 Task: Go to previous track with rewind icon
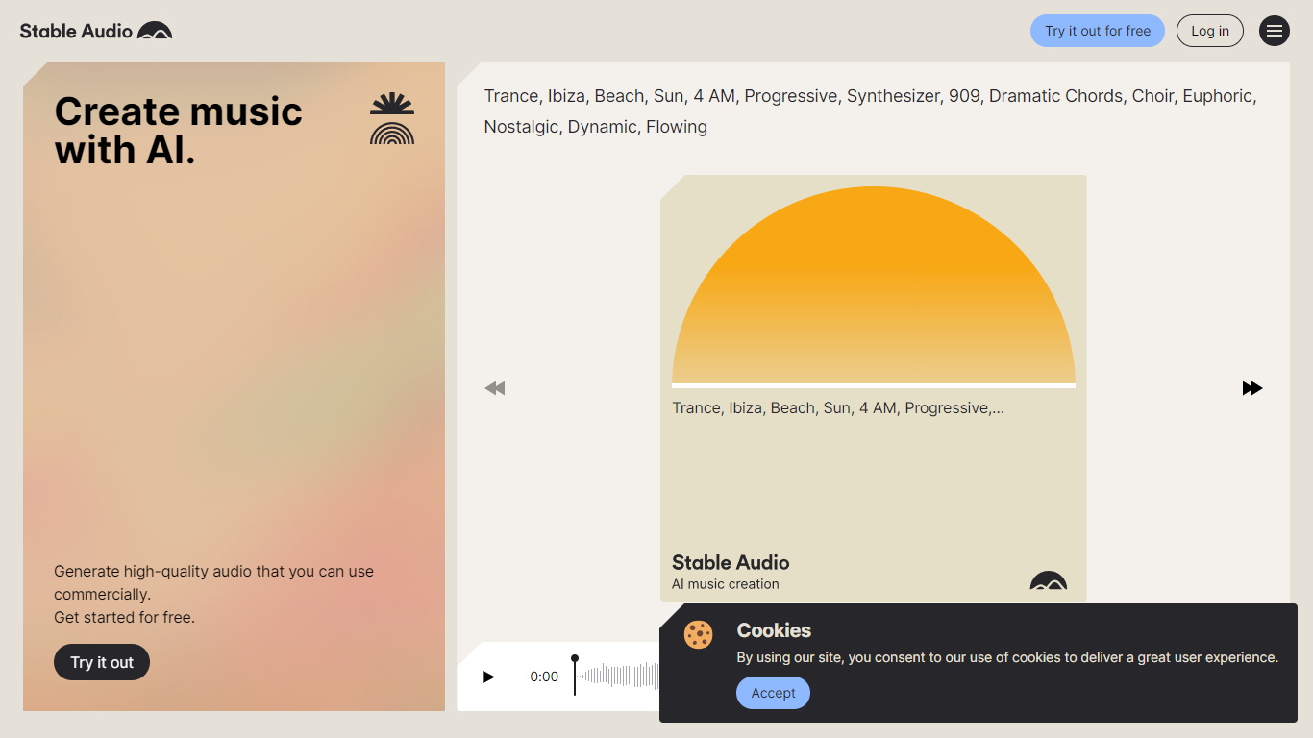(494, 388)
